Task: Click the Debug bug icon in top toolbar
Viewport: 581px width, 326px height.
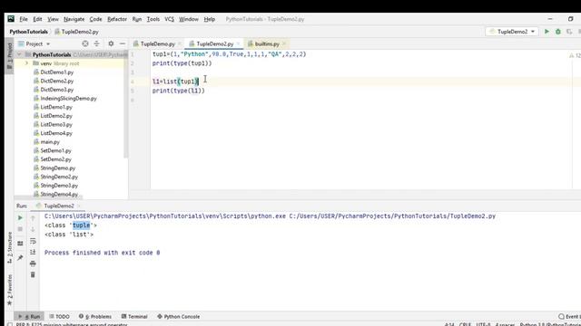Action: click(558, 32)
